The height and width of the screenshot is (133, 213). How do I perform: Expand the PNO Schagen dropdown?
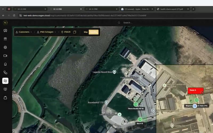click(x=46, y=32)
